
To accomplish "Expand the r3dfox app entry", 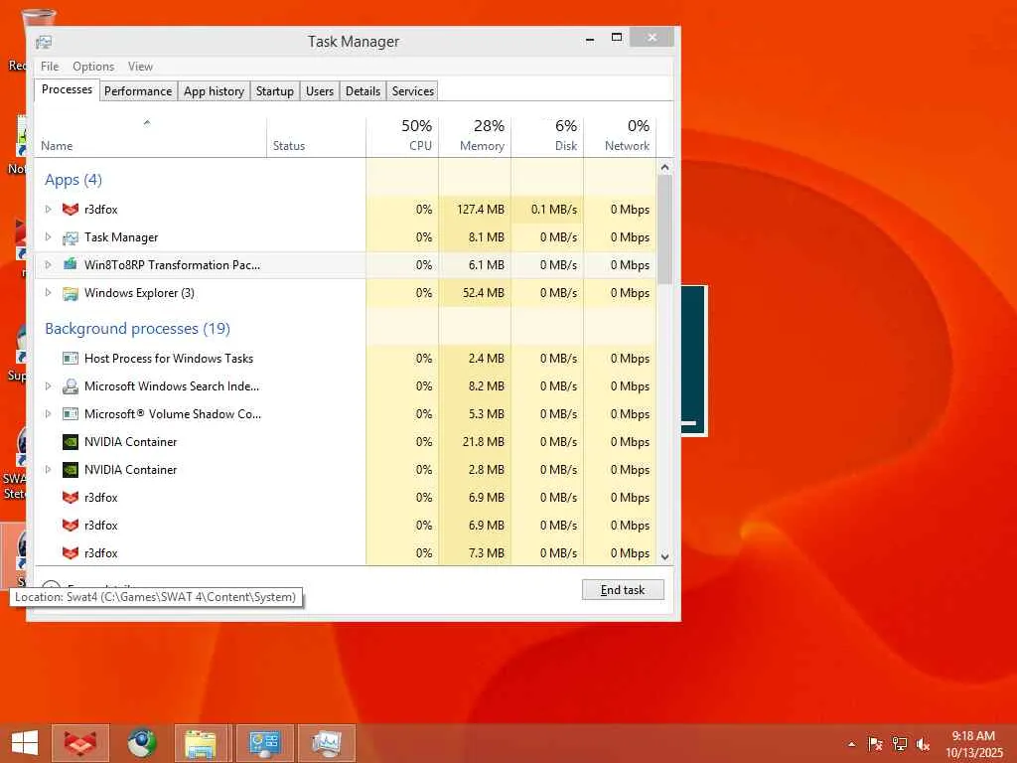I will pyautogui.click(x=48, y=209).
